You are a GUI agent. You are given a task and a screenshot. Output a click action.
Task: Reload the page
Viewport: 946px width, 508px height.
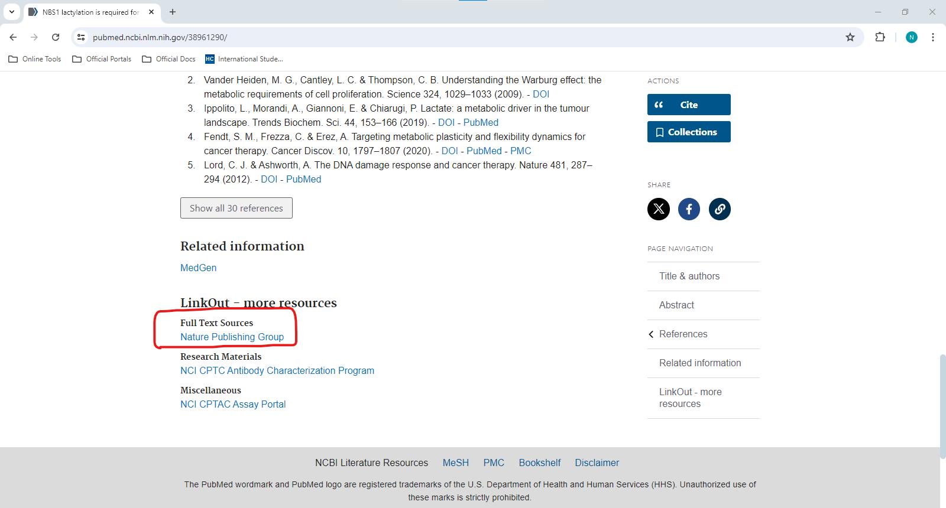tap(56, 37)
